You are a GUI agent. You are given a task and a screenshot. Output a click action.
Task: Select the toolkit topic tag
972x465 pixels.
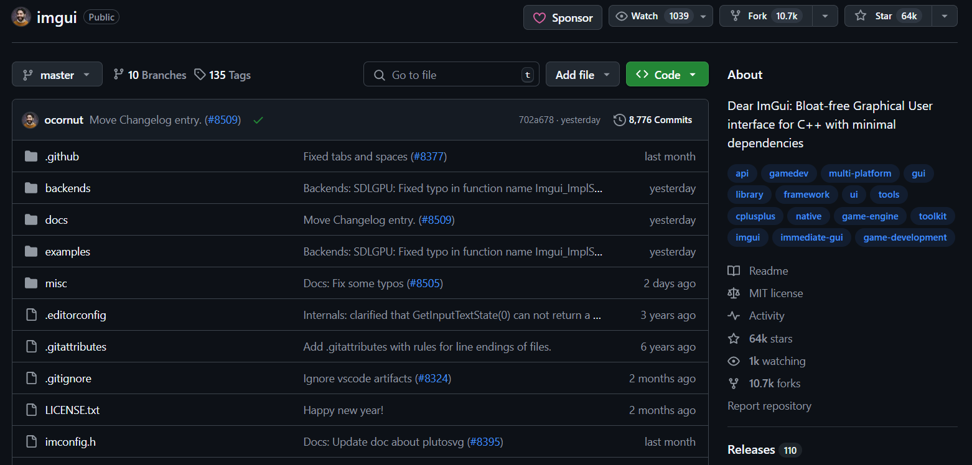(x=933, y=216)
